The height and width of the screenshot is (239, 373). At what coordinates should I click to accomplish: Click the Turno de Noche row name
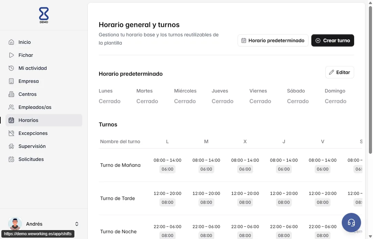[x=118, y=231]
